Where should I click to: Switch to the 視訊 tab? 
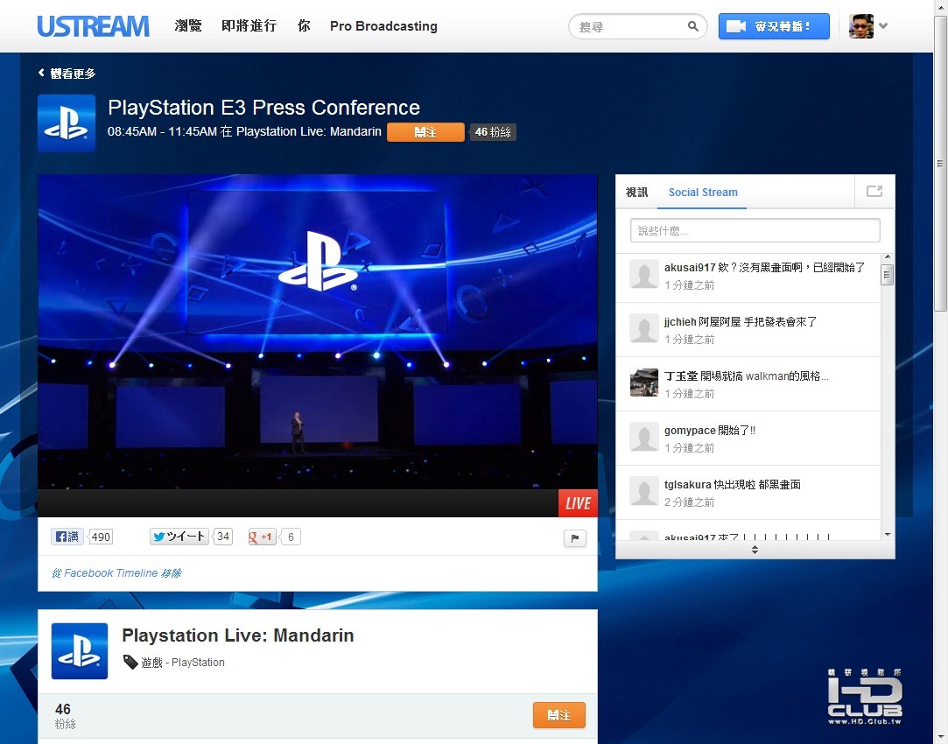(x=636, y=193)
